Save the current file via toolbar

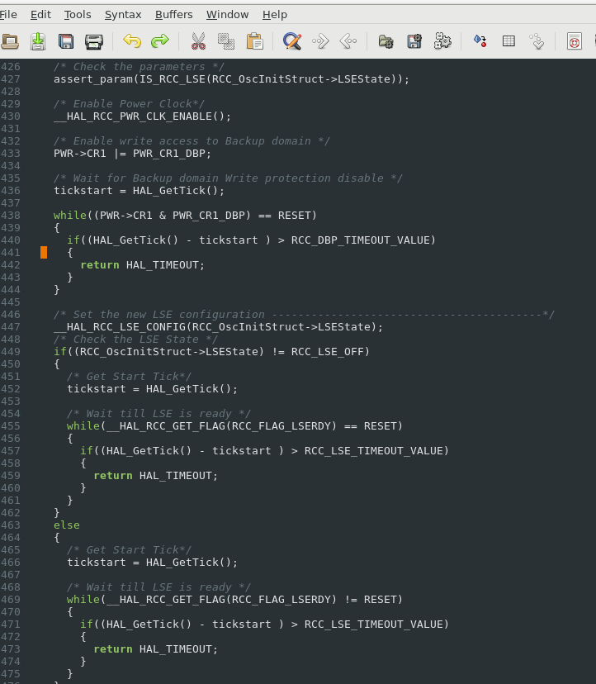click(38, 41)
